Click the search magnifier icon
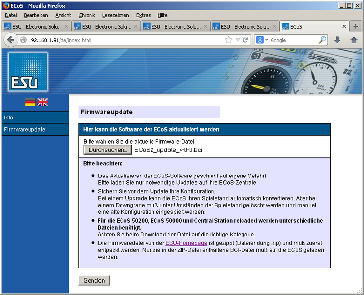This screenshot has height=295, width=364. point(322,40)
